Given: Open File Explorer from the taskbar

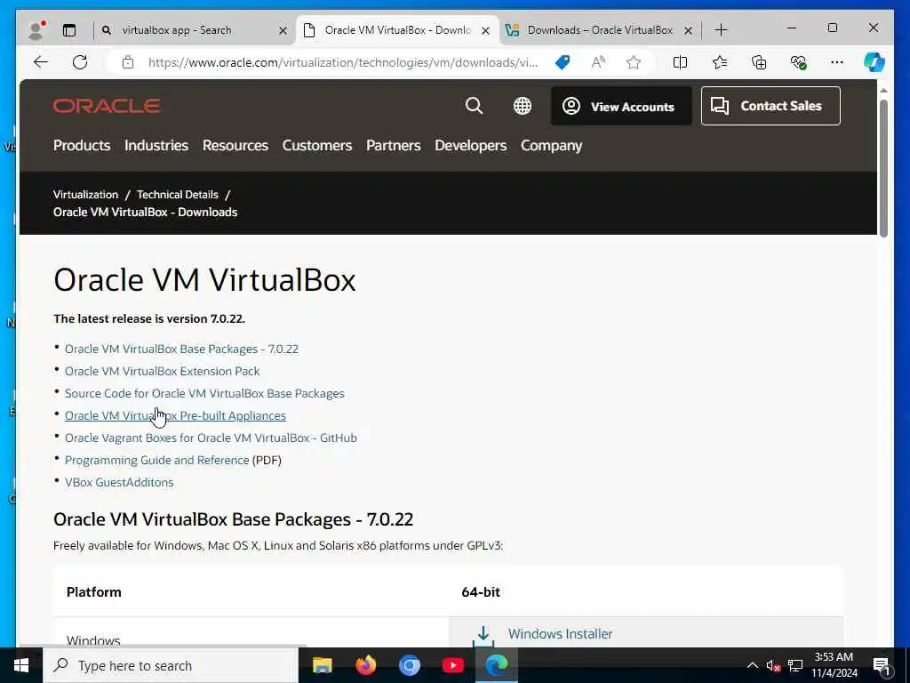Looking at the screenshot, I should click(x=322, y=665).
